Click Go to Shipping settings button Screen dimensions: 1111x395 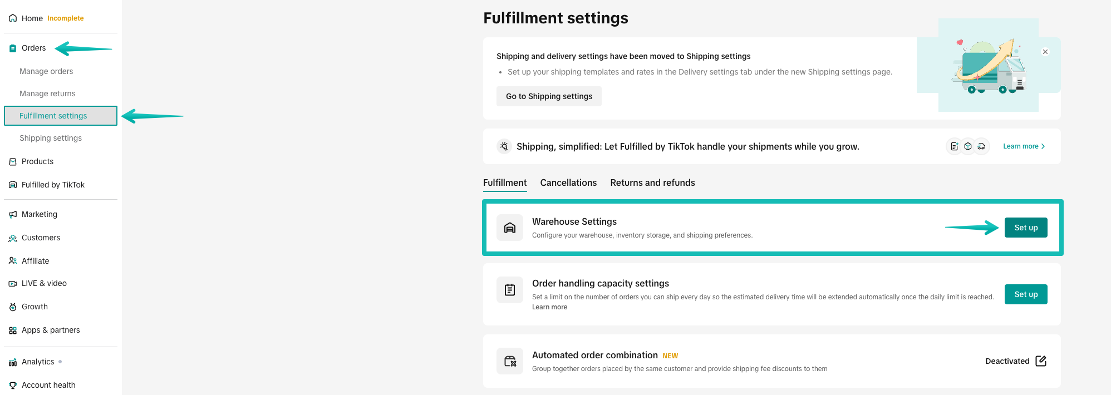point(549,96)
